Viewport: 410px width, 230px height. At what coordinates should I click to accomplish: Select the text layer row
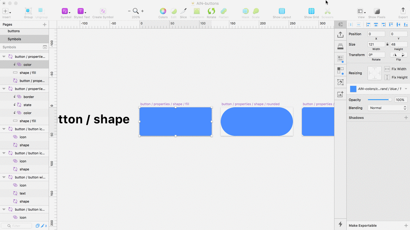coord(24,193)
